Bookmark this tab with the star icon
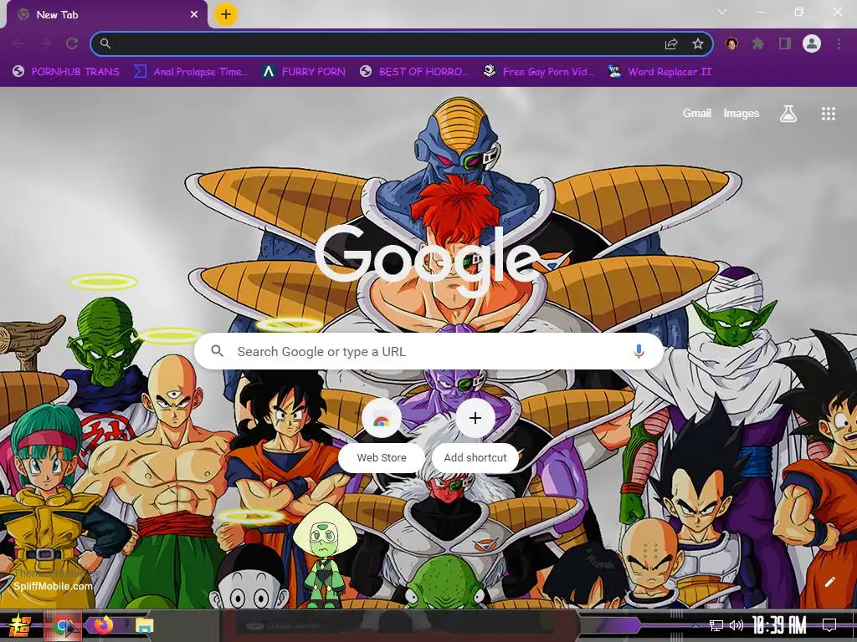 [697, 43]
